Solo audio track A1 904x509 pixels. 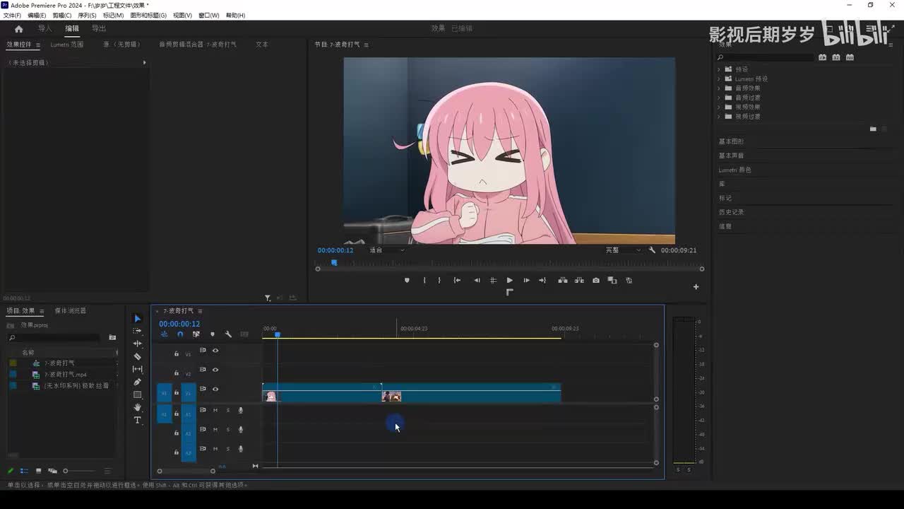coord(227,410)
